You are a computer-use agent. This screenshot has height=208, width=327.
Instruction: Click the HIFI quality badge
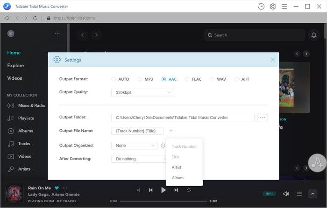[269, 194]
